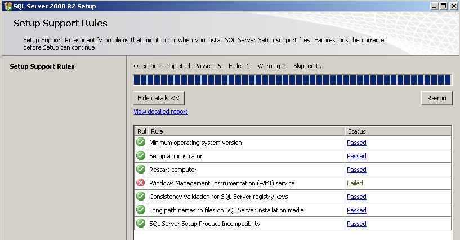Open Passed status for Long path names rule

[356, 210]
